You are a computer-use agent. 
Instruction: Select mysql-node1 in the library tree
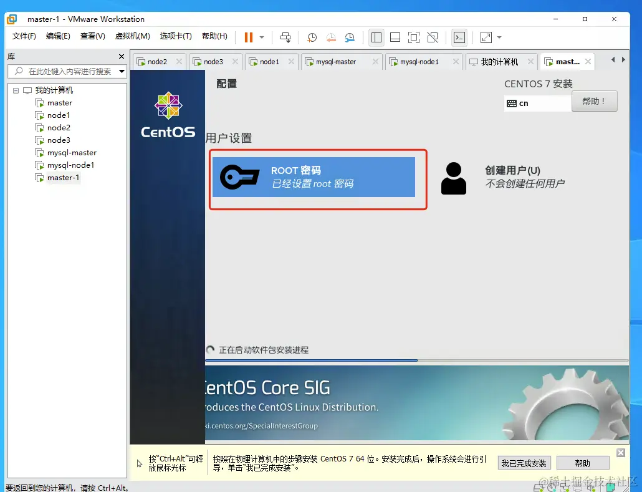click(x=70, y=165)
